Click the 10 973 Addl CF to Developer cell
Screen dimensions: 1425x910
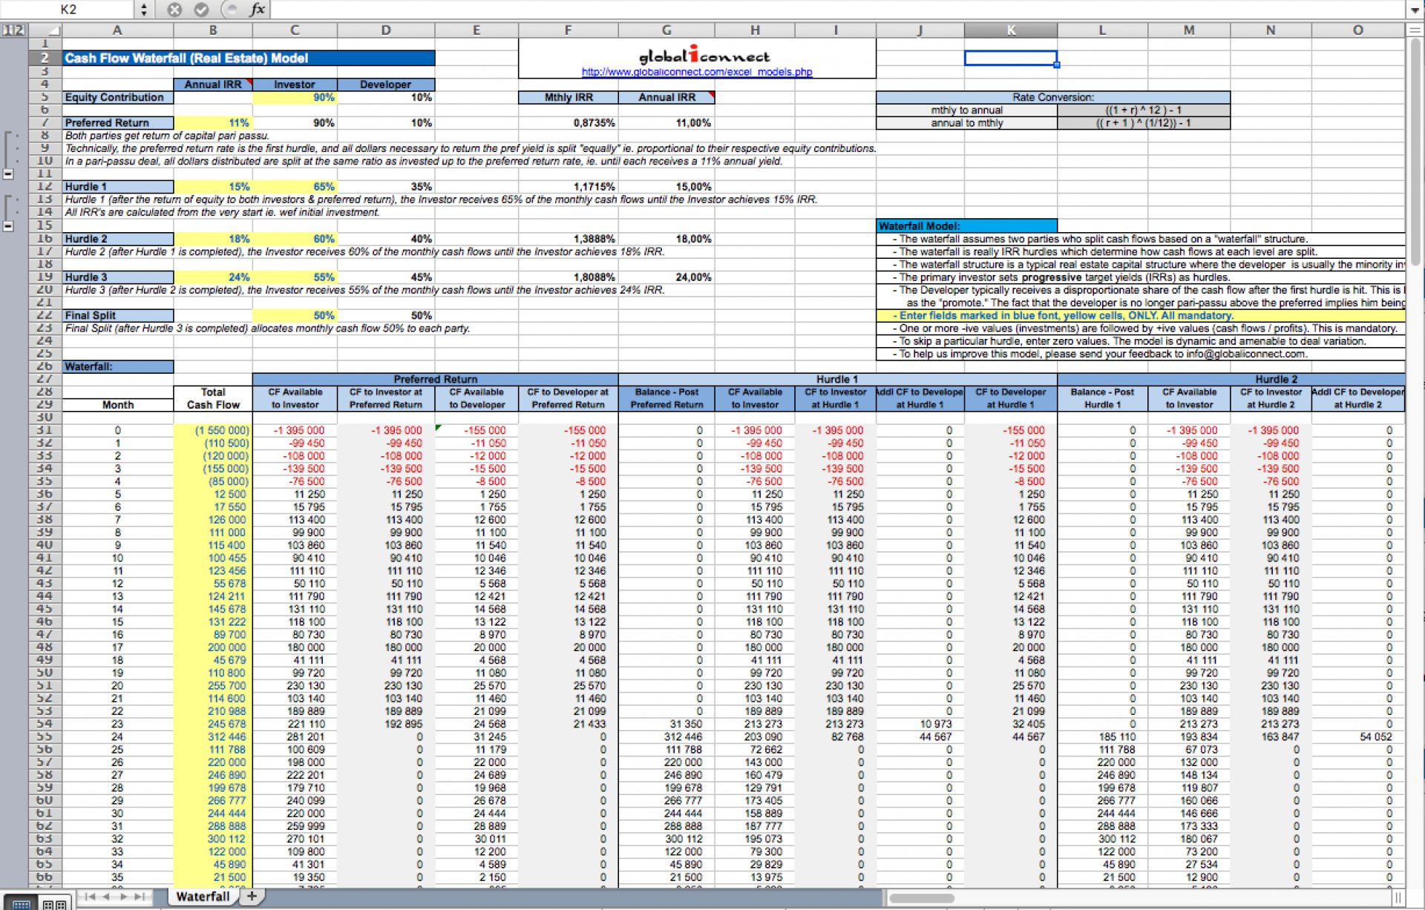(920, 724)
